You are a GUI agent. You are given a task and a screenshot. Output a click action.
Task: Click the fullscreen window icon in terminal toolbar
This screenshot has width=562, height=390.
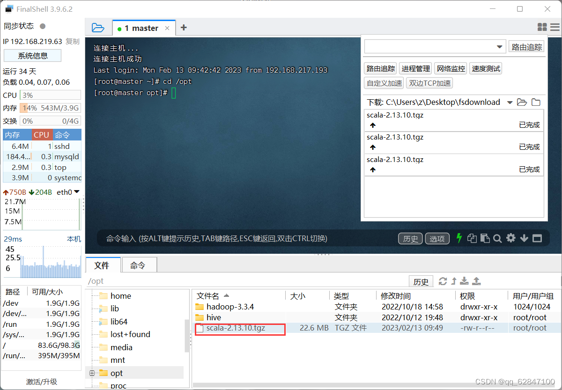537,238
